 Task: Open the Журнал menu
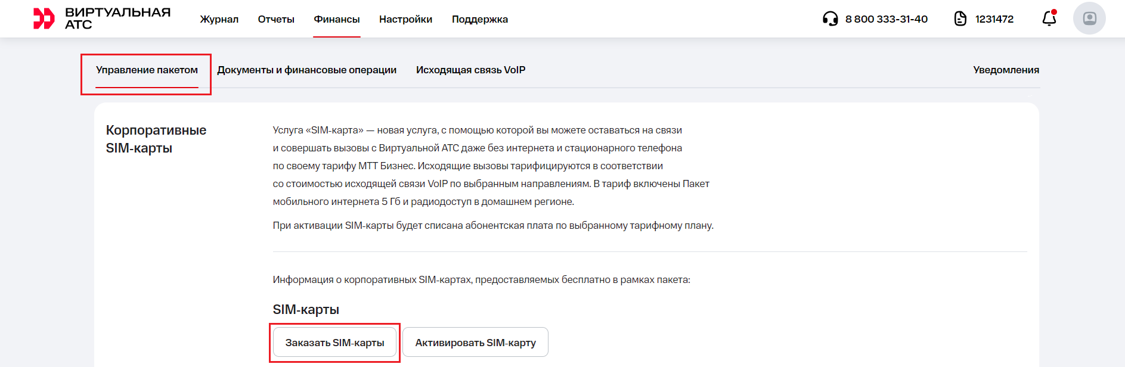click(219, 19)
